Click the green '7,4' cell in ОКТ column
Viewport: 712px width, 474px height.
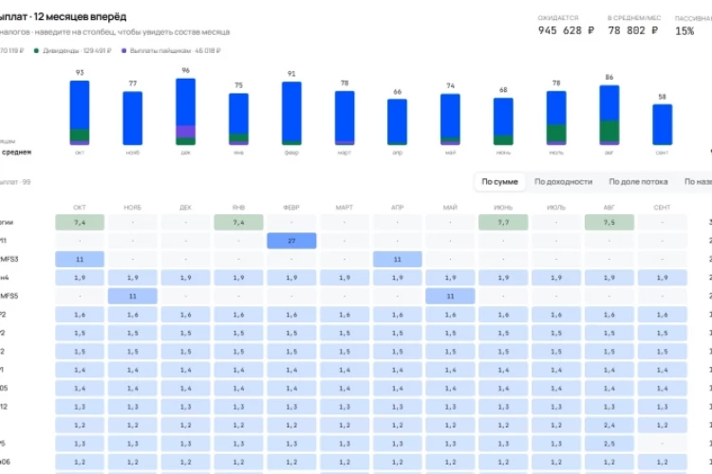point(80,222)
